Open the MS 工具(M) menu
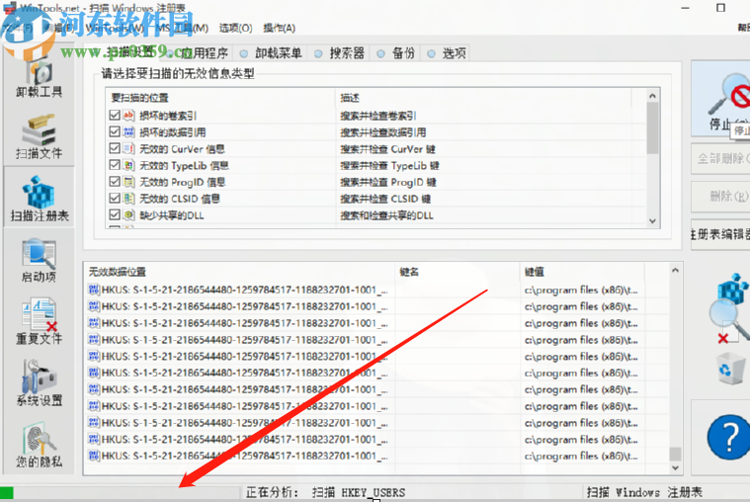The image size is (750, 502). [182, 29]
